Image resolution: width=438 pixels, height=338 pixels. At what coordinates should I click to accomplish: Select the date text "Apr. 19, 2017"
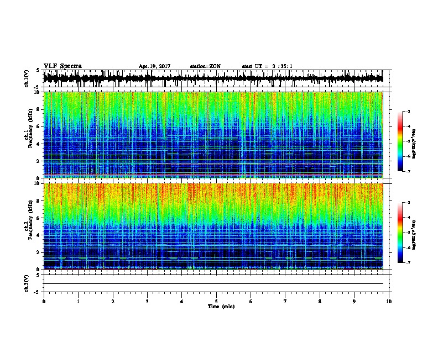pyautogui.click(x=154, y=66)
